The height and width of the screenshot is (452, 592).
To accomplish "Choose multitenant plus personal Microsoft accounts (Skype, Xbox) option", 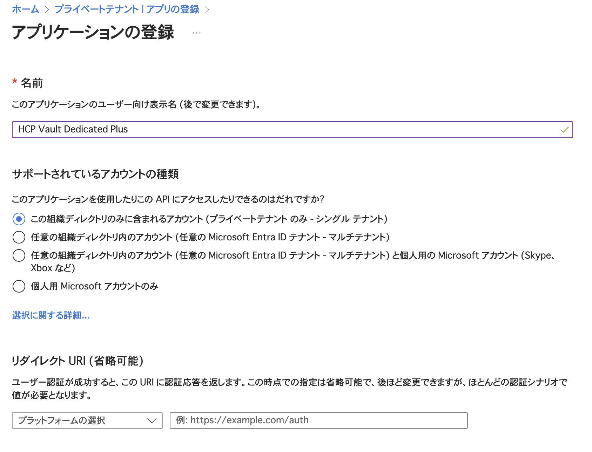I will click(19, 255).
